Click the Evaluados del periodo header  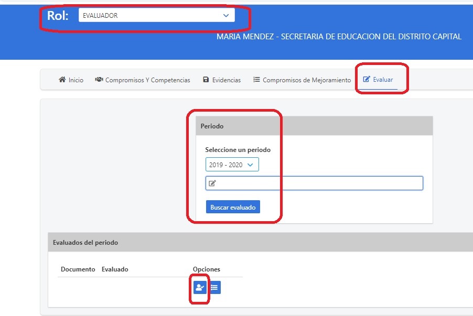pos(261,243)
